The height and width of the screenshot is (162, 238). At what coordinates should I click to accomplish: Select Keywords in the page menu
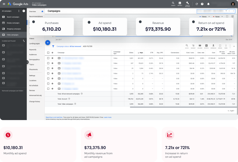click(x=33, y=50)
